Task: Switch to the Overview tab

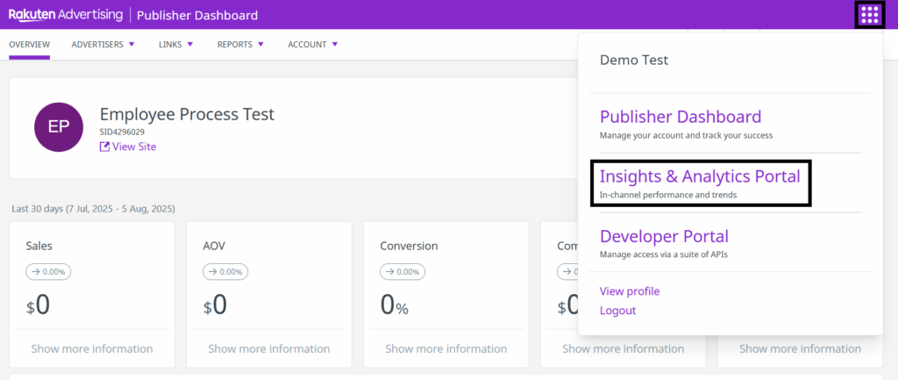Action: point(29,45)
